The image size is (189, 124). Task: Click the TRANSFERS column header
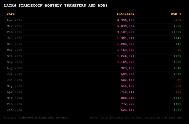pos(125,14)
